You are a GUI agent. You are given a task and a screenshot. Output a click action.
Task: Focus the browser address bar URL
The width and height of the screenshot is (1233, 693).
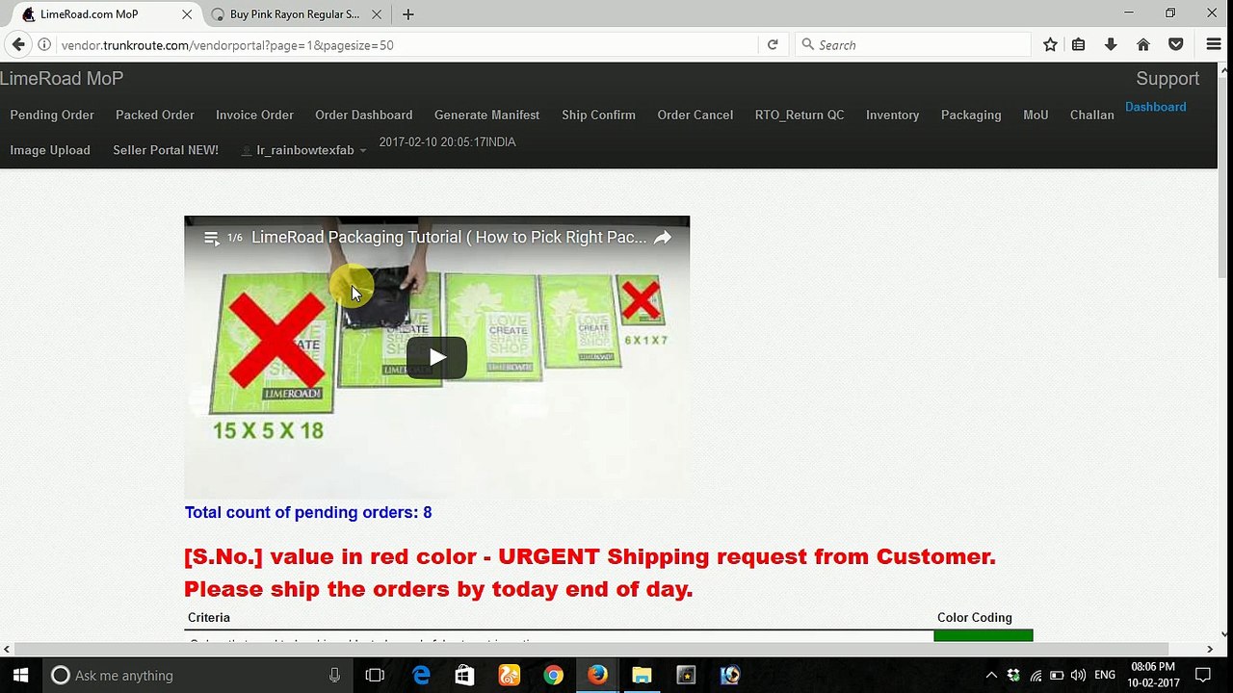click(405, 44)
